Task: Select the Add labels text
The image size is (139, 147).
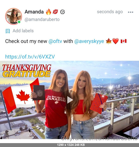Action: tap(23, 31)
